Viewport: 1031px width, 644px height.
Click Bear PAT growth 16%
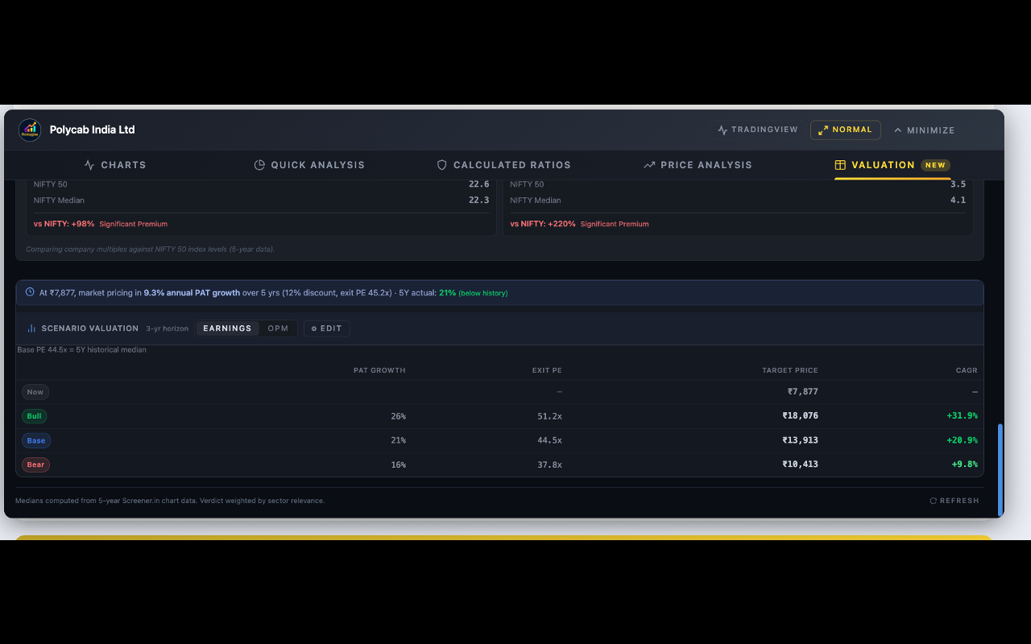[398, 464]
